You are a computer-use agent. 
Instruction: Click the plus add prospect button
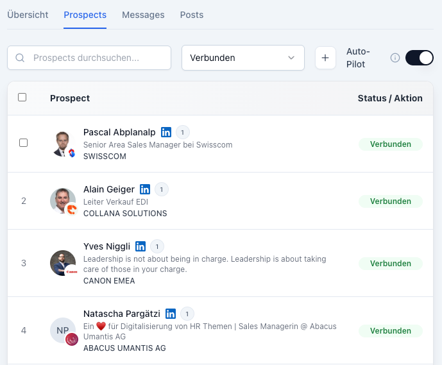point(325,58)
